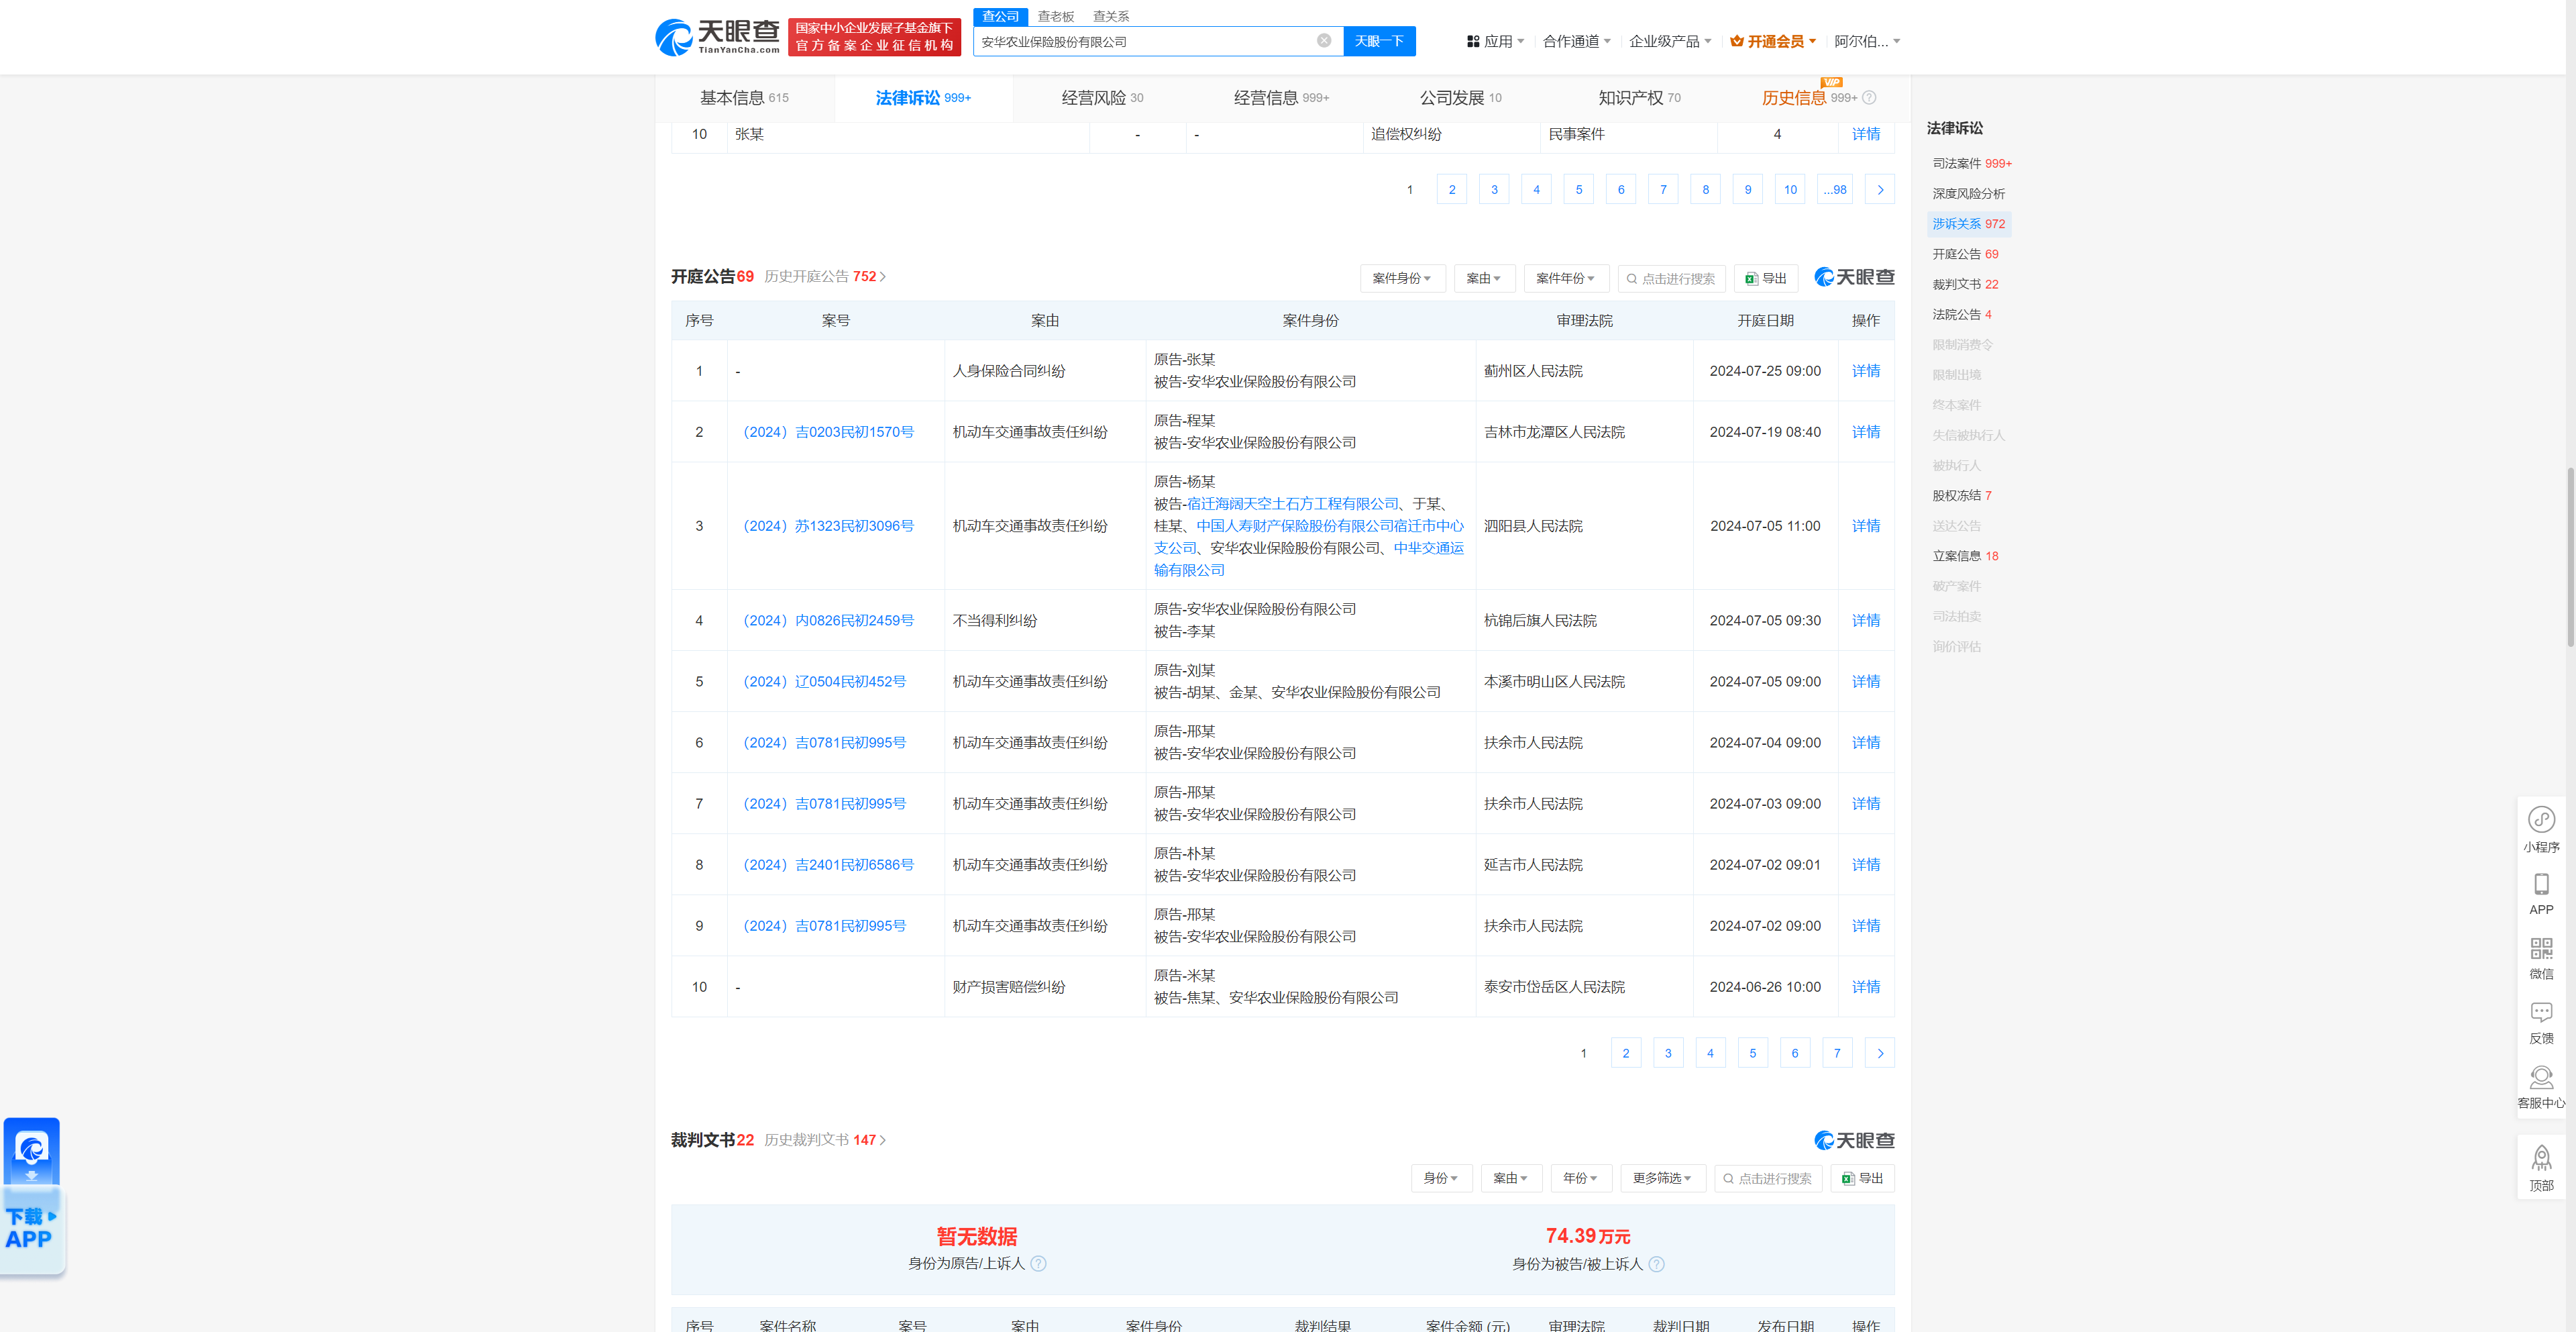Screen dimensions: 2576x1332
Task: Click the Tianyancha logo
Action: (717, 37)
